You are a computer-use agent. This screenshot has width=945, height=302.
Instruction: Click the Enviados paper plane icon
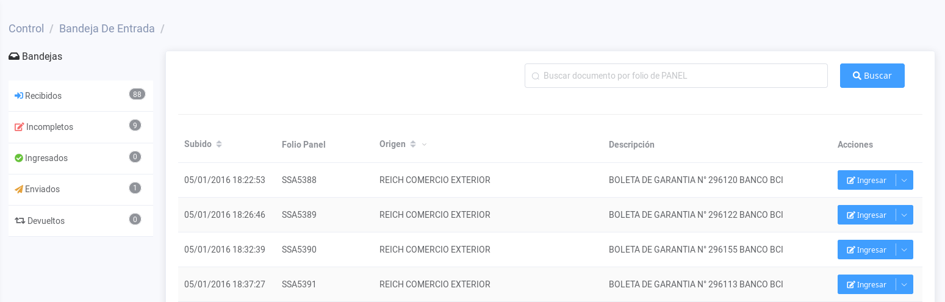[19, 189]
